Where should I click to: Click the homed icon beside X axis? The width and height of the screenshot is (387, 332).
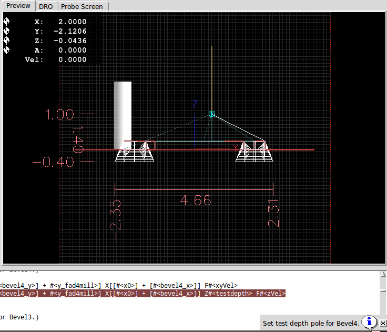coord(7,22)
